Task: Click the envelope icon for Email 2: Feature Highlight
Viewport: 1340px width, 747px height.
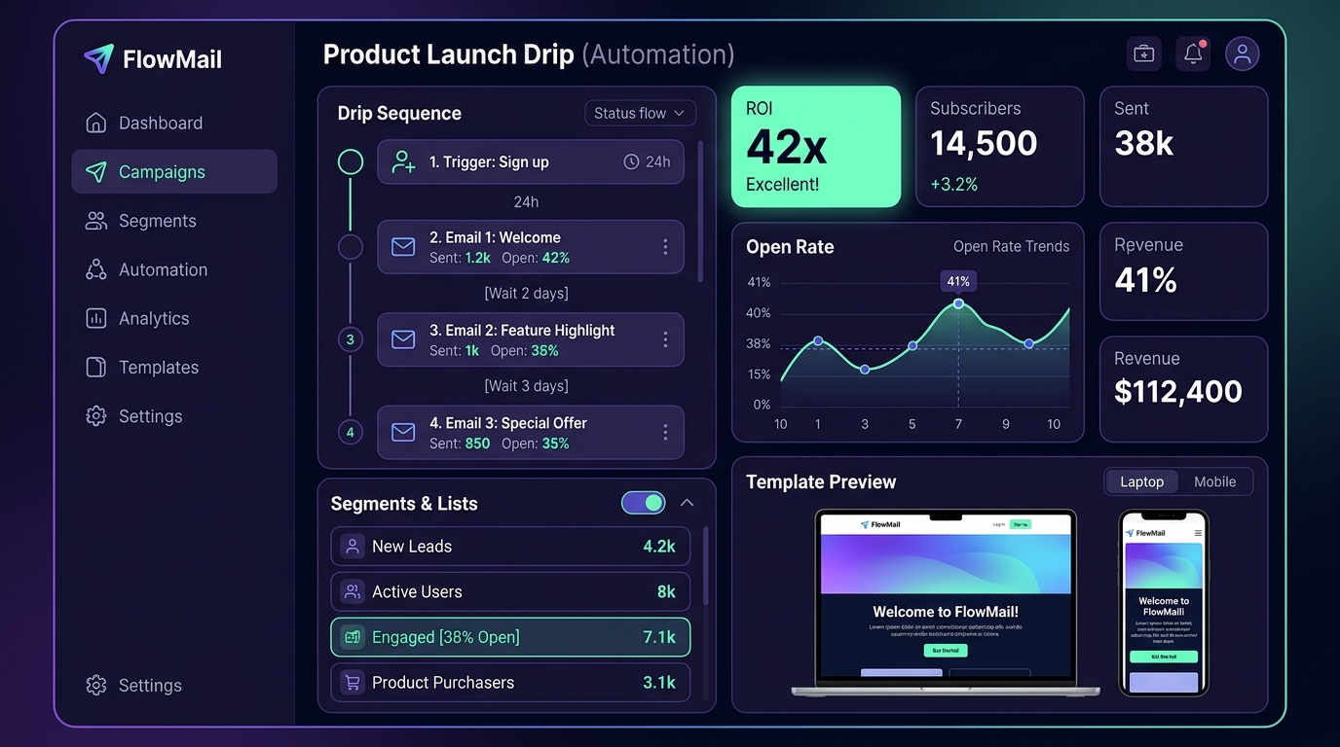Action: click(403, 339)
